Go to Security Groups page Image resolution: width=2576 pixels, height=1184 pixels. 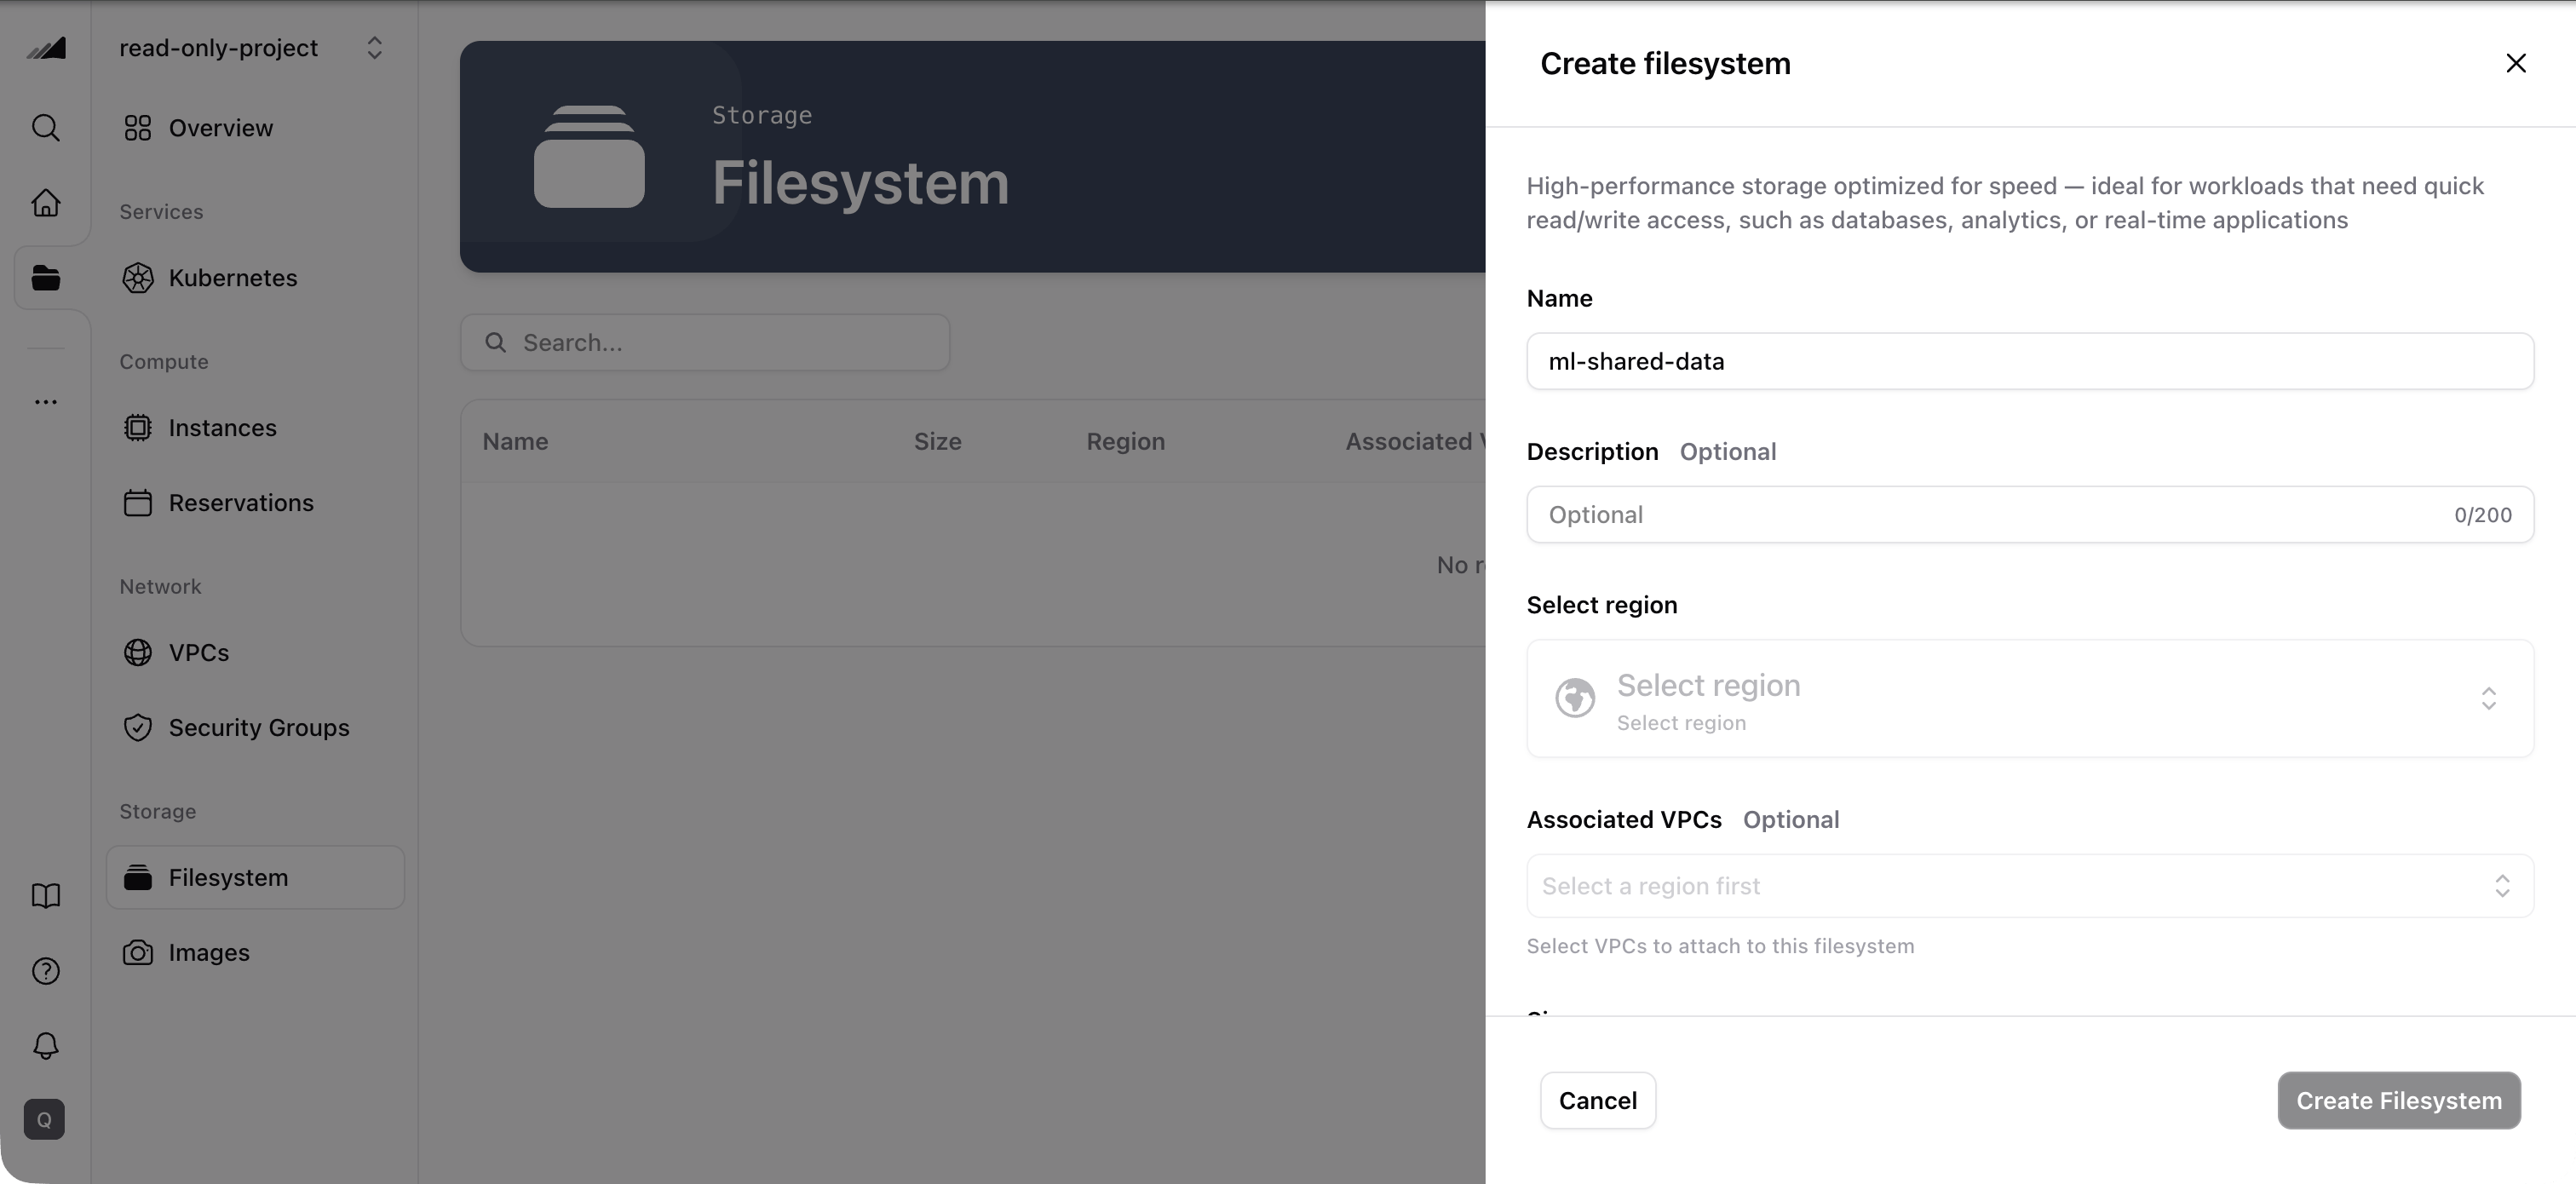(255, 727)
